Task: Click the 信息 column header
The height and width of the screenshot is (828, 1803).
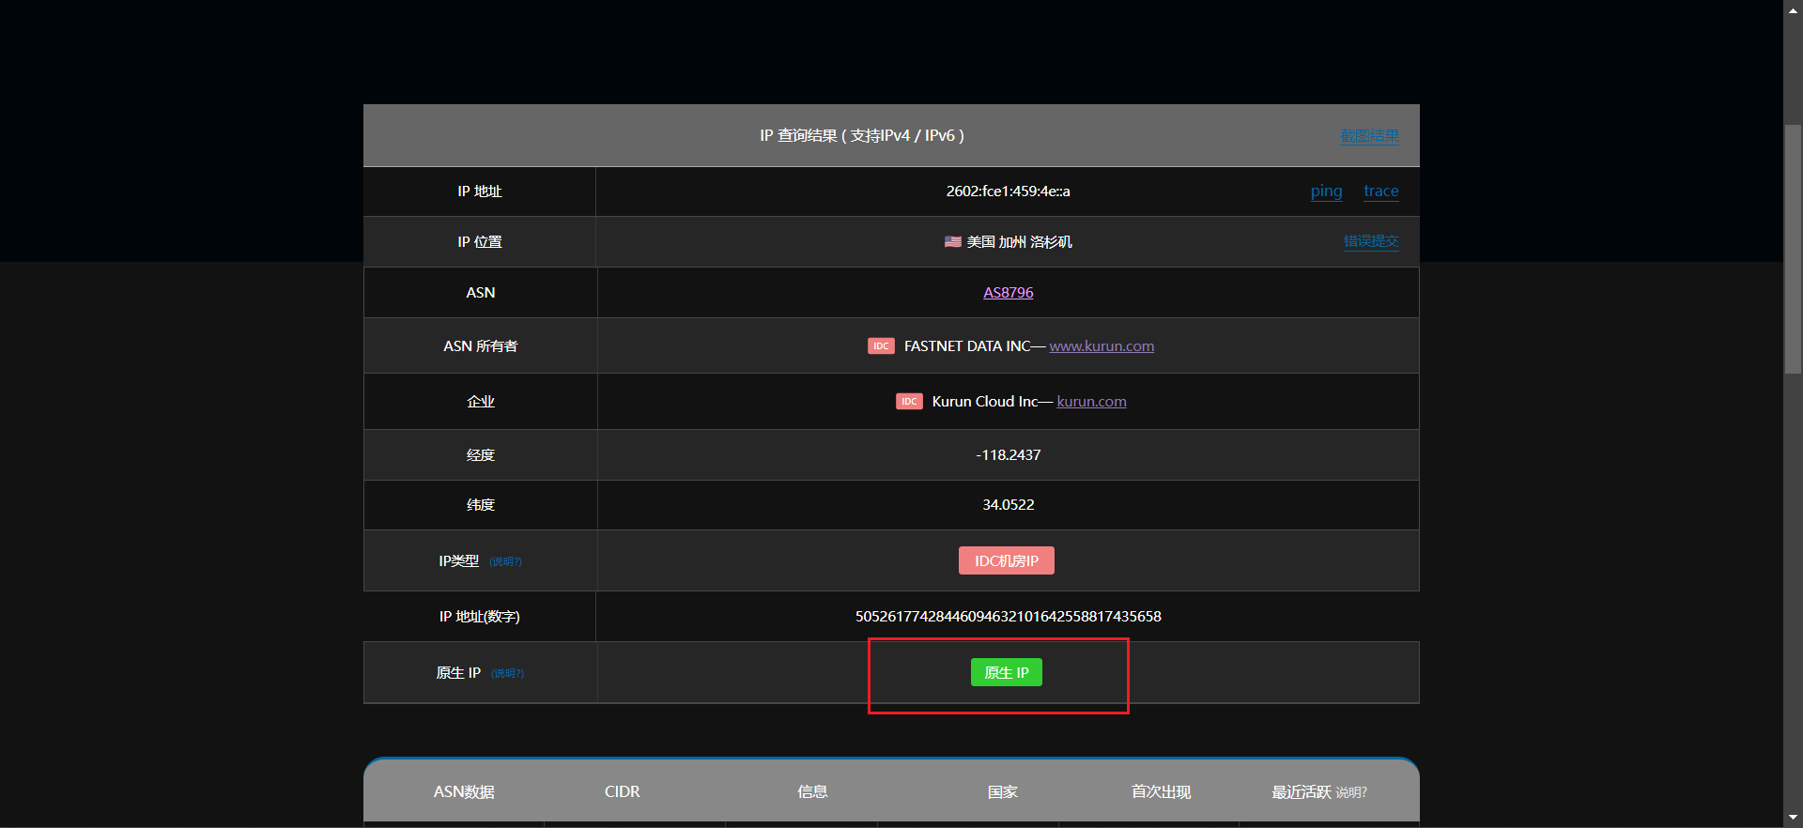Action: coord(812,792)
